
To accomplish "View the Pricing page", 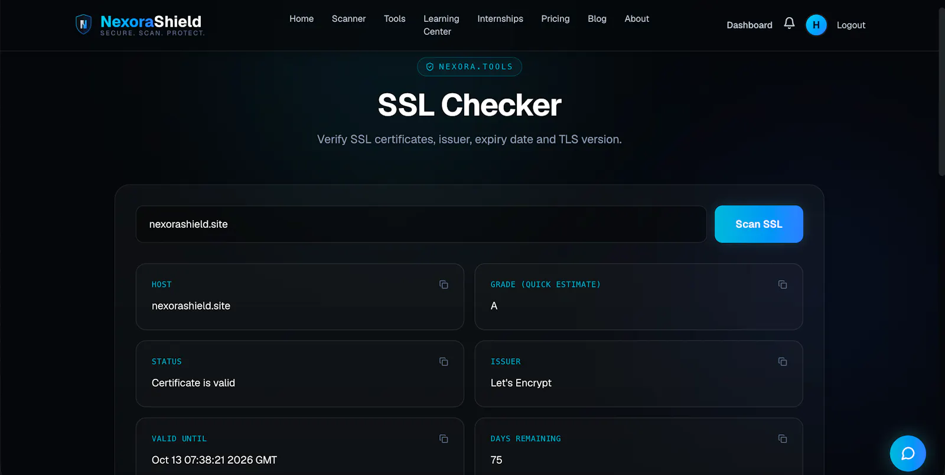I will pos(555,19).
